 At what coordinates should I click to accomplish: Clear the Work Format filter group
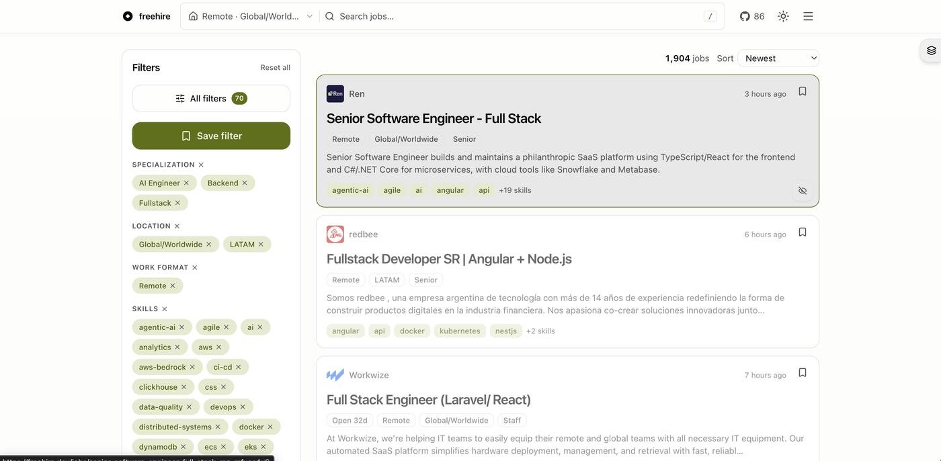pyautogui.click(x=195, y=267)
